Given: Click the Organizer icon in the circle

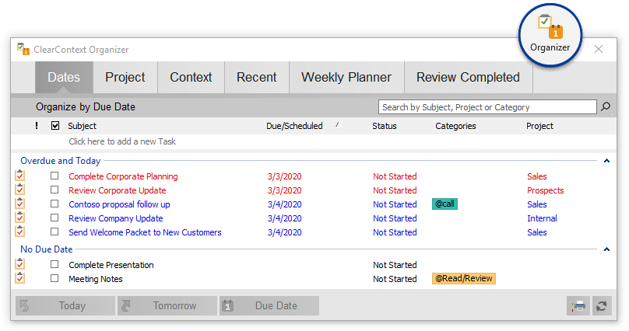Looking at the screenshot, I should [550, 27].
